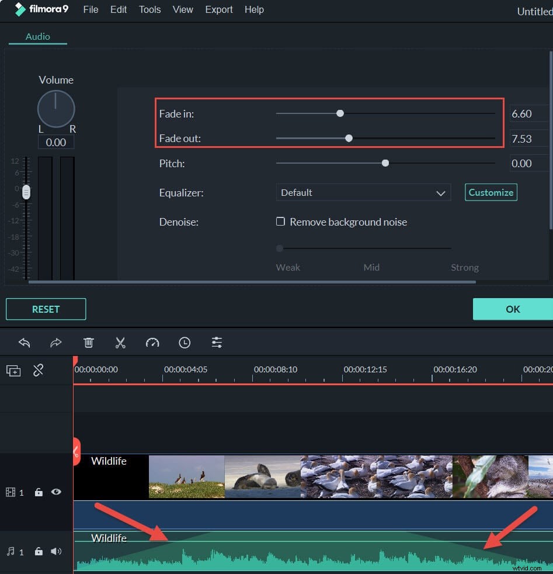Open the duration clock tool
The image size is (553, 574).
point(185,343)
